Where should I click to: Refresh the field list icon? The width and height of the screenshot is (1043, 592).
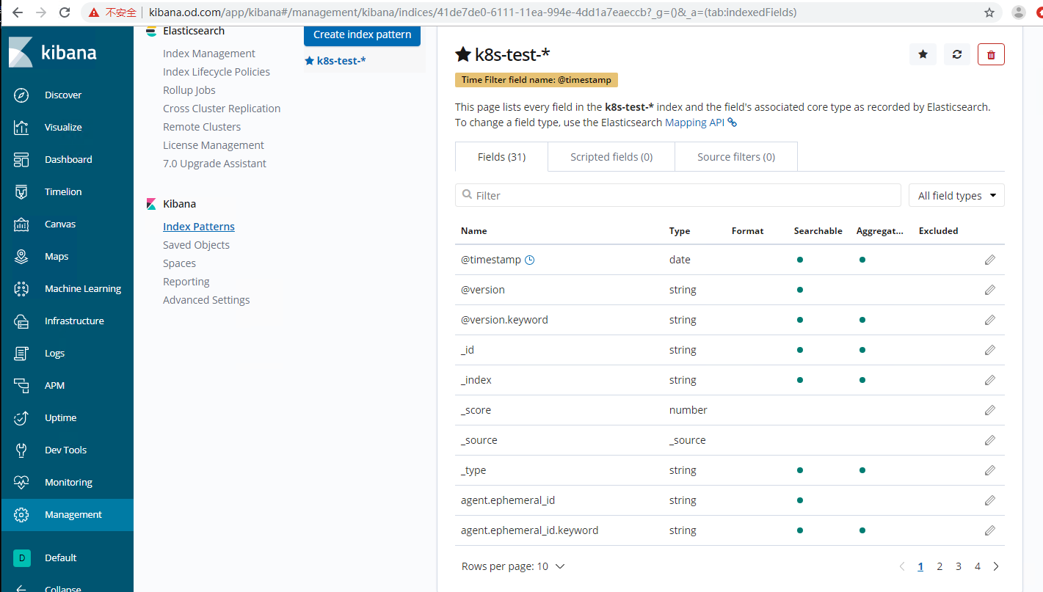tap(956, 54)
